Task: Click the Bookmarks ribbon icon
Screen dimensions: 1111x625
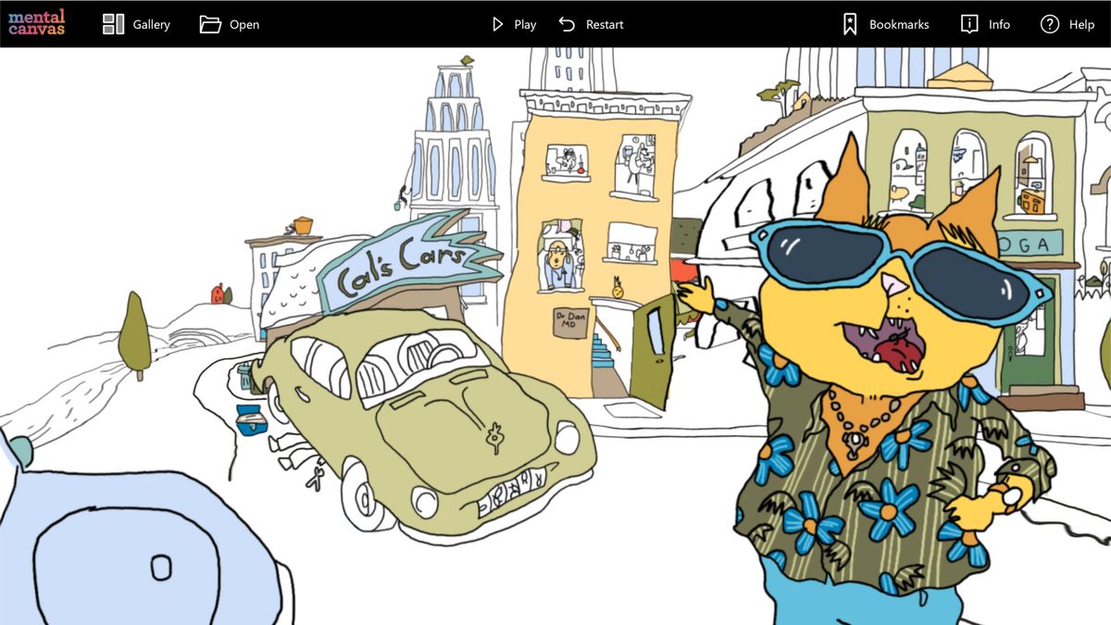Action: [x=851, y=24]
